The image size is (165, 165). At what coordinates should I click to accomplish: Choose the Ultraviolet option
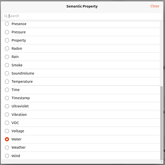7,106
